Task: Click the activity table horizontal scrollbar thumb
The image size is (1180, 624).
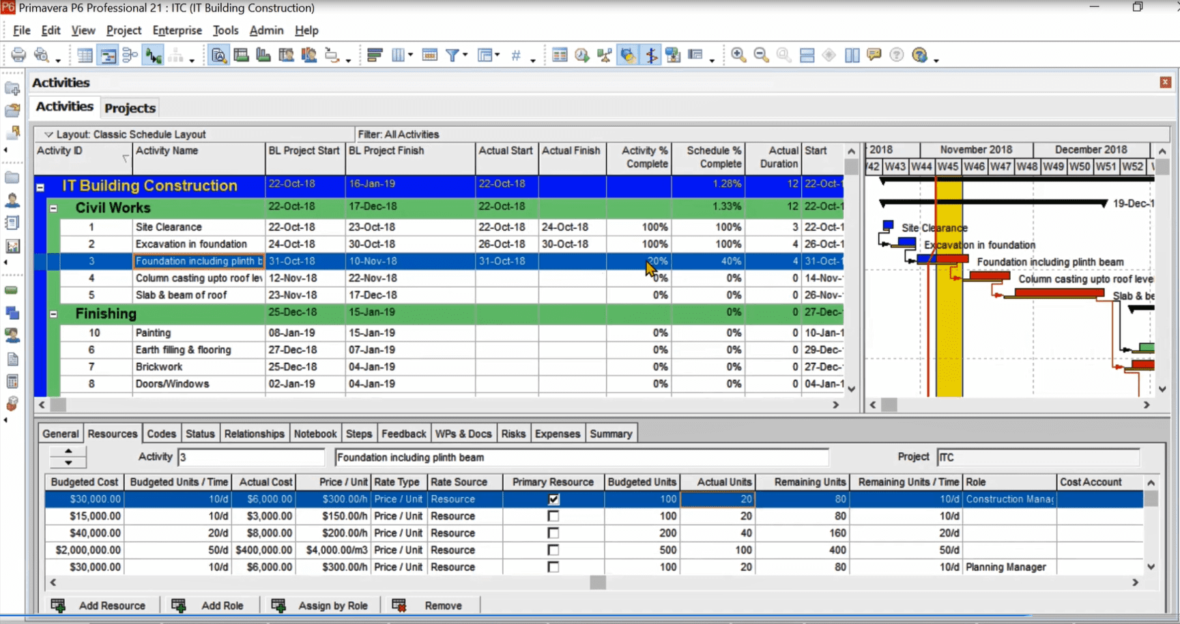Action: (59, 405)
